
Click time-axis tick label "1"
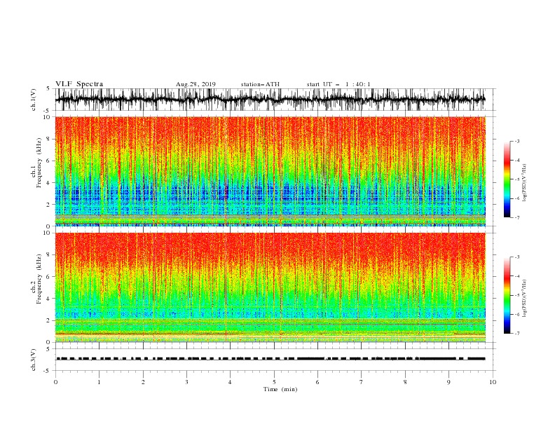pyautogui.click(x=99, y=382)
